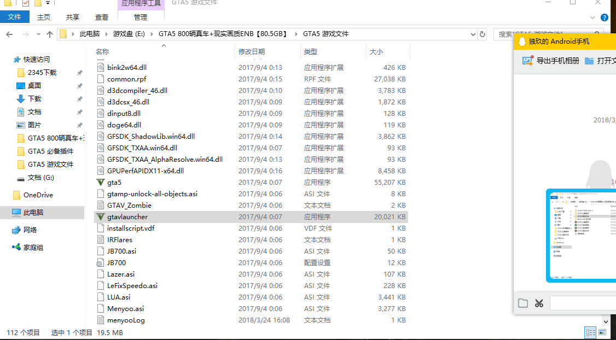
Task: Open the quick access toolbar customize dropdown
Action: tap(48, 3)
